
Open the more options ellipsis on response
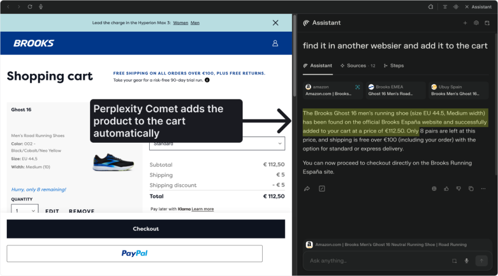(483, 189)
